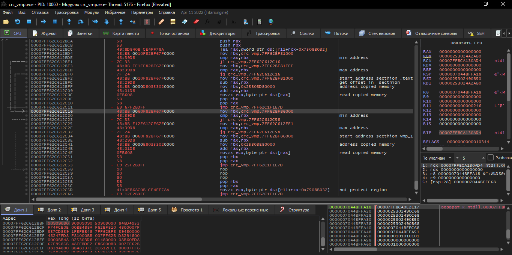Switch to the Карта памяти tab
Viewport: 512px width, 255px height.
coord(122,33)
